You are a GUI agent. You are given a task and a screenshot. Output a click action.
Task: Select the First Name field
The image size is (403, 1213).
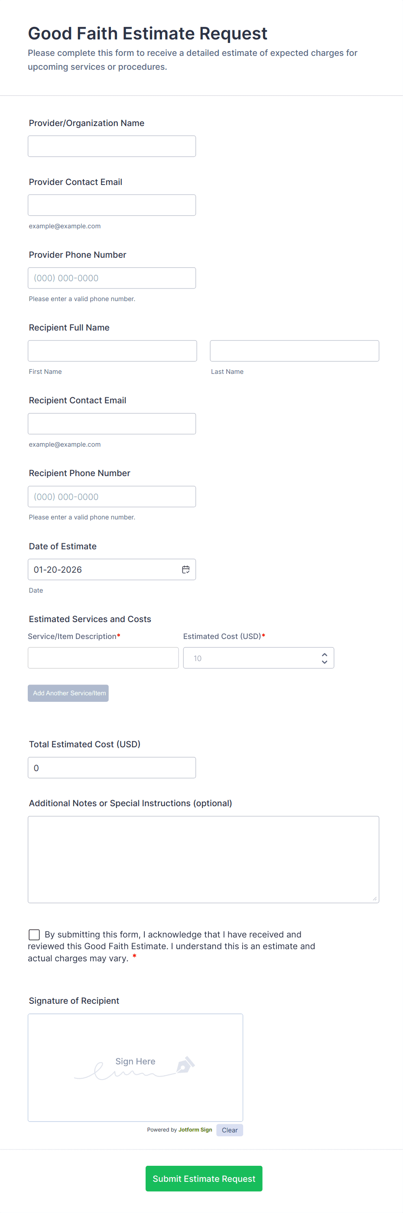[x=112, y=350]
